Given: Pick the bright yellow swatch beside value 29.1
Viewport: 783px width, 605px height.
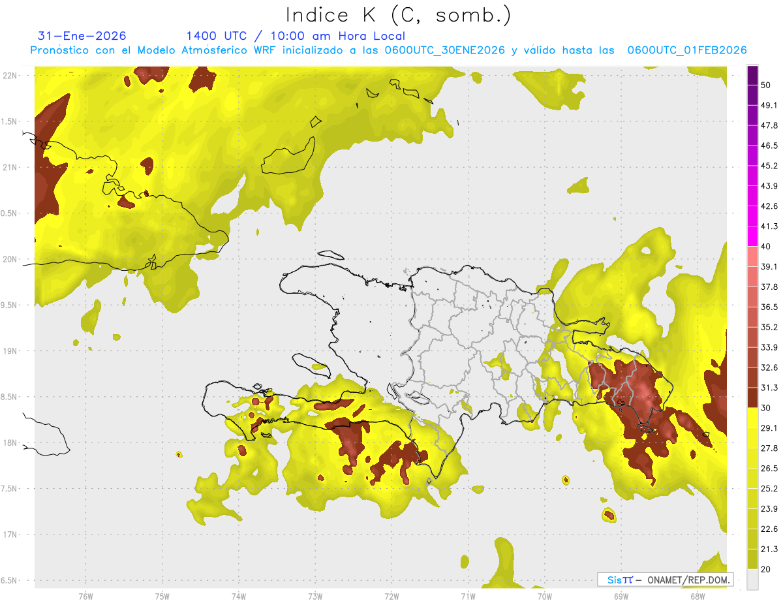Looking at the screenshot, I should (x=753, y=417).
